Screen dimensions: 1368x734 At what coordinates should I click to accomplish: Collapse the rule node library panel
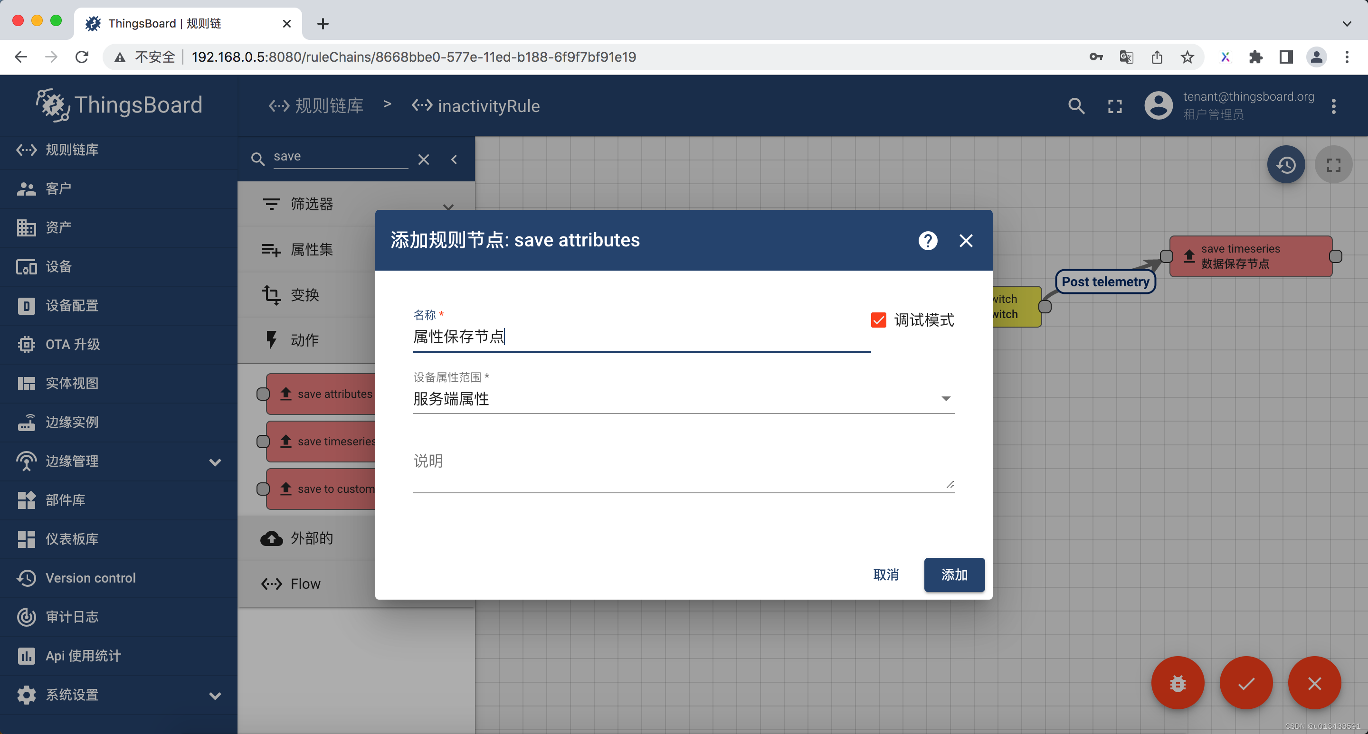pyautogui.click(x=454, y=159)
